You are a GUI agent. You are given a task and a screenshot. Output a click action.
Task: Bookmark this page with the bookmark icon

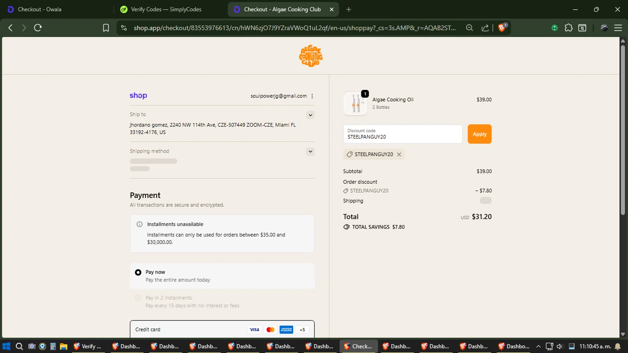pos(106,28)
